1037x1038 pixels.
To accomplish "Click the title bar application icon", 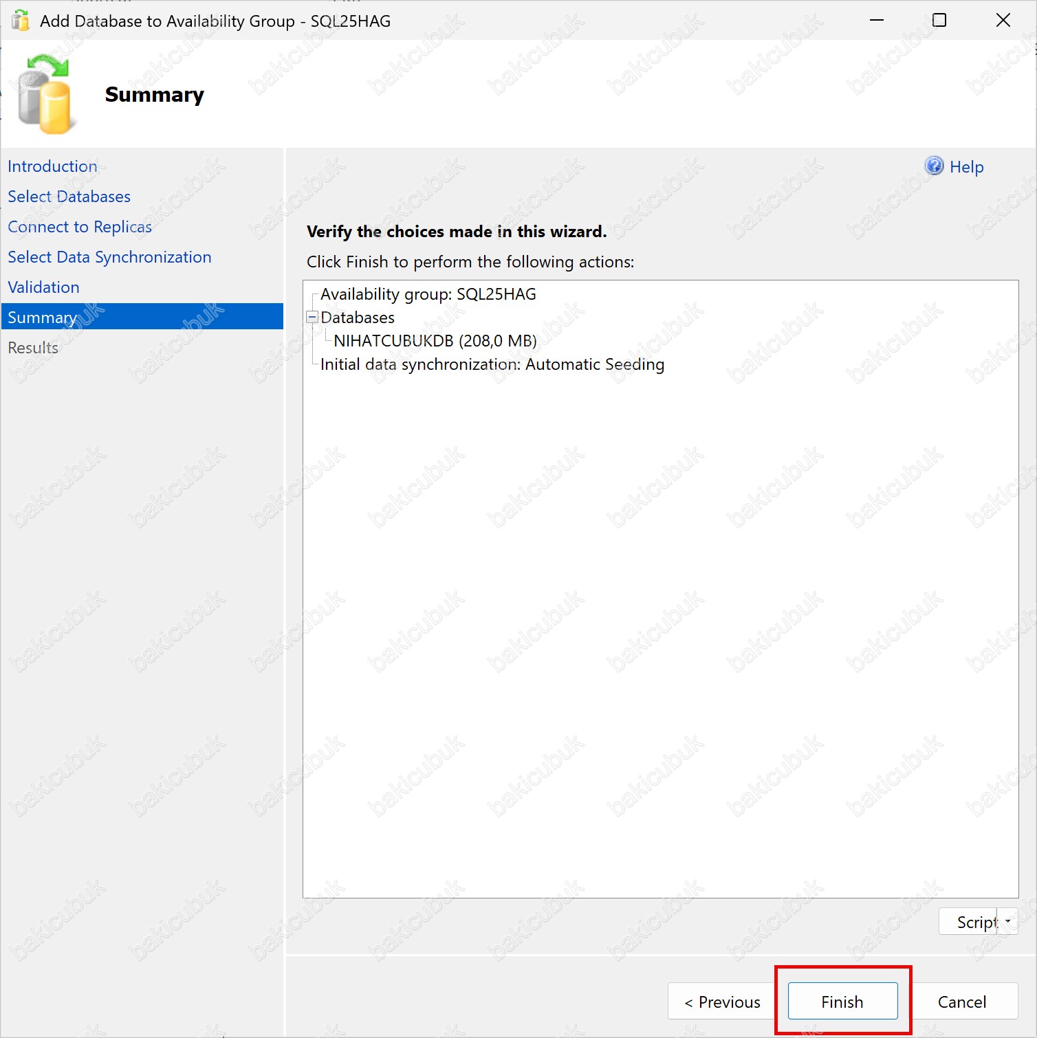I will click(21, 21).
